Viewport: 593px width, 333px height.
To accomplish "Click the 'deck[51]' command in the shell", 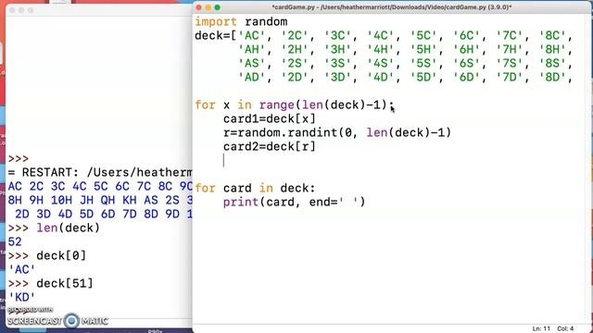I will 65,284.
